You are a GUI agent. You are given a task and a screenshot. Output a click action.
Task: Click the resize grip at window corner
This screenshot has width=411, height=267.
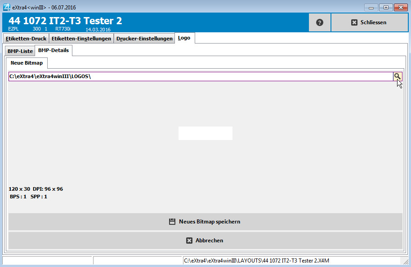point(406,262)
